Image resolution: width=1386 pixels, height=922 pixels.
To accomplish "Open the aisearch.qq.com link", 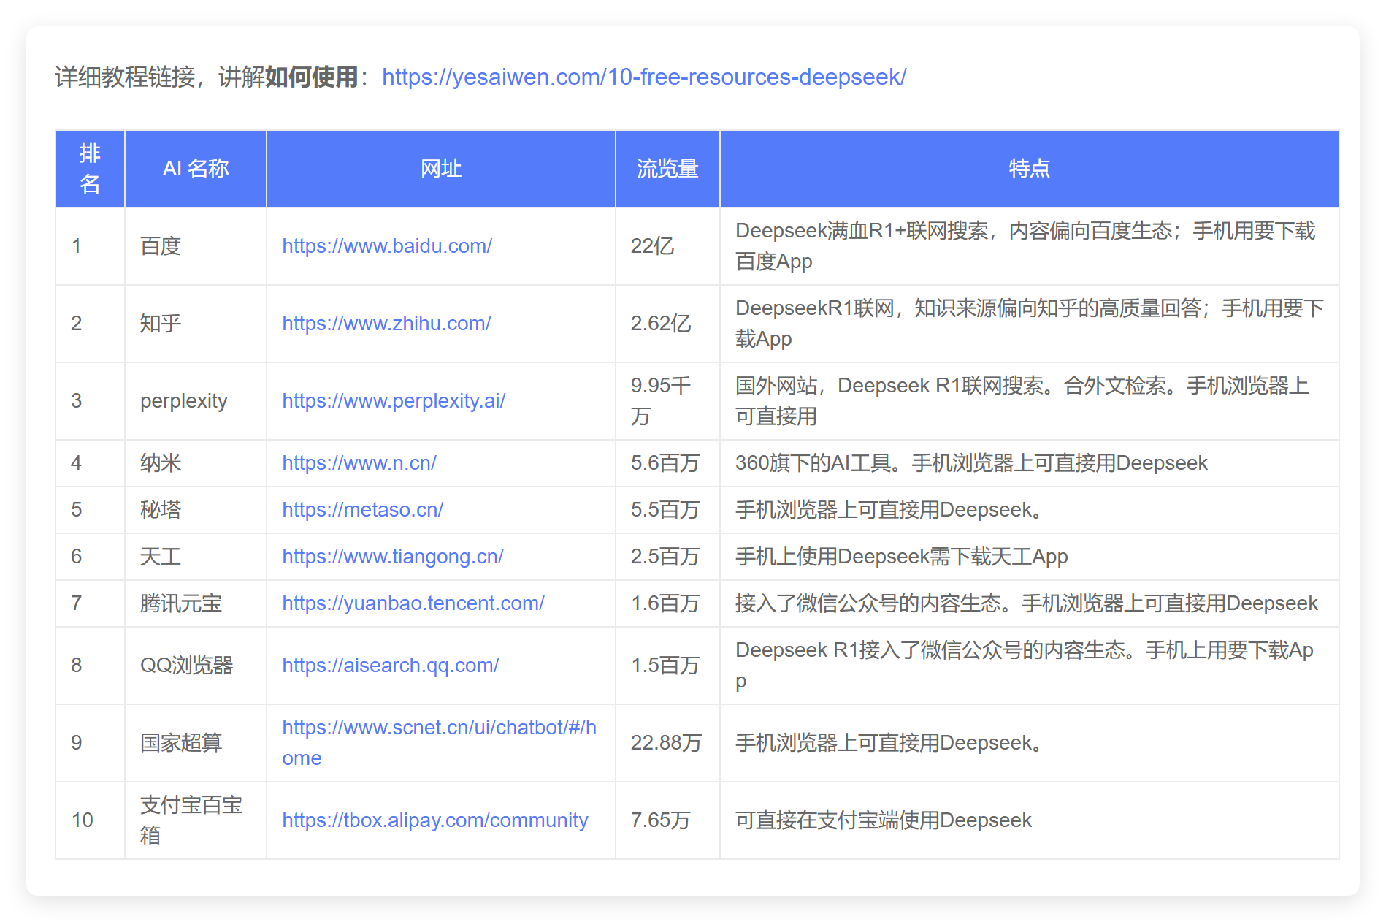I will tap(391, 666).
